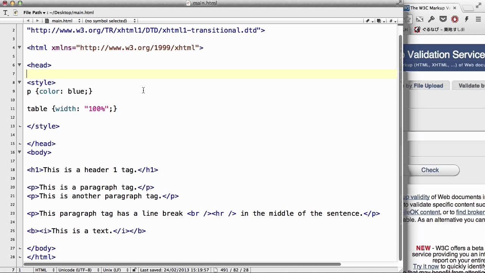485x273 pixels.
Task: Click the 'This is a text.' bold italic line
Action: coord(86,231)
